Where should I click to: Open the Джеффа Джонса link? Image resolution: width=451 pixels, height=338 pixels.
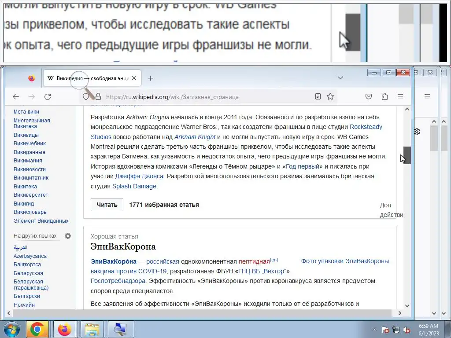point(139,176)
